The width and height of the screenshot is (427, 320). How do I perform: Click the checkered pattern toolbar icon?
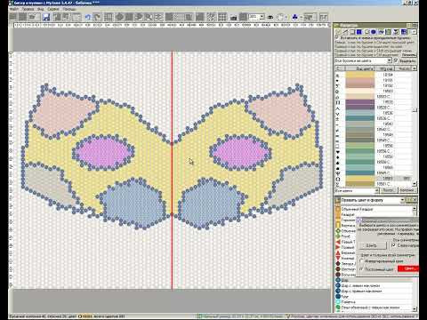(x=211, y=17)
